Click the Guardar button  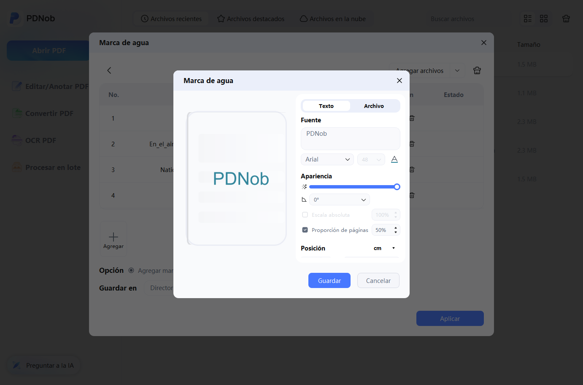click(329, 280)
